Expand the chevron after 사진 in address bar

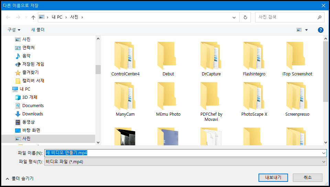(x=82, y=17)
